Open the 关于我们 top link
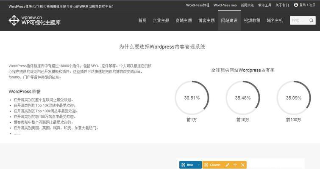Viewport: 320px width, 169px height. click(282, 5)
